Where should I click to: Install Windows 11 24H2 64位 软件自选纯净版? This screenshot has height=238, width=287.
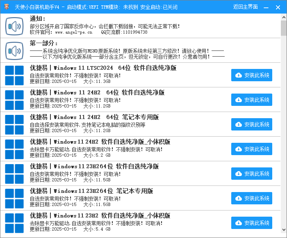pyautogui.click(x=252, y=100)
